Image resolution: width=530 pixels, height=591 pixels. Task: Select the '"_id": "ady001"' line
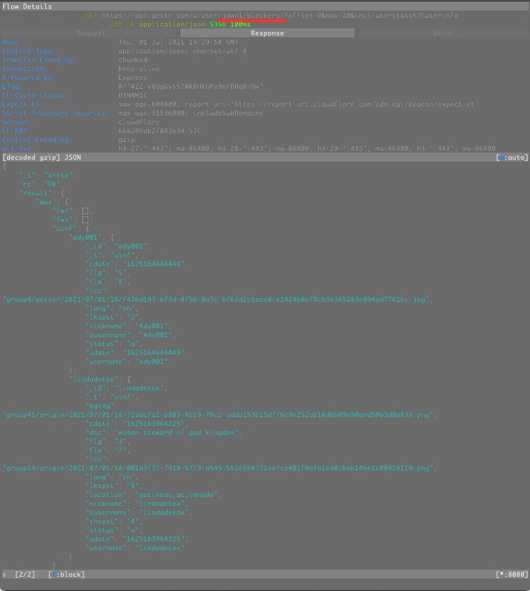coord(118,246)
